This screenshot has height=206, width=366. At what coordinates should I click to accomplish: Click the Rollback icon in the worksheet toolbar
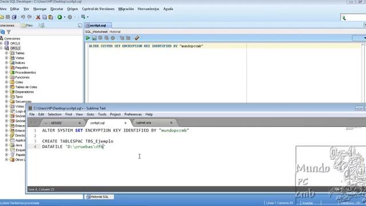pos(107,38)
